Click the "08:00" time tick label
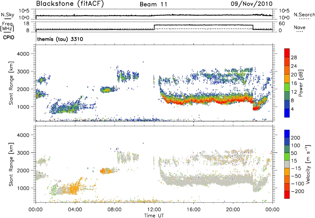This screenshot has width=315, height=218. pos(115,210)
